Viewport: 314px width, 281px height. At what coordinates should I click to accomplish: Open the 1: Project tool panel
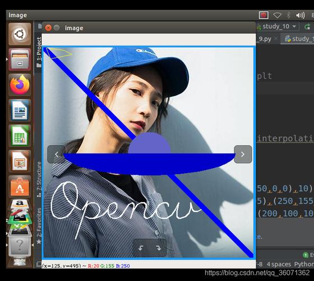pyautogui.click(x=39, y=52)
